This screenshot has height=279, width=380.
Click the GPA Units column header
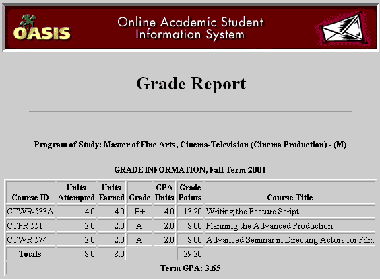pyautogui.click(x=164, y=192)
